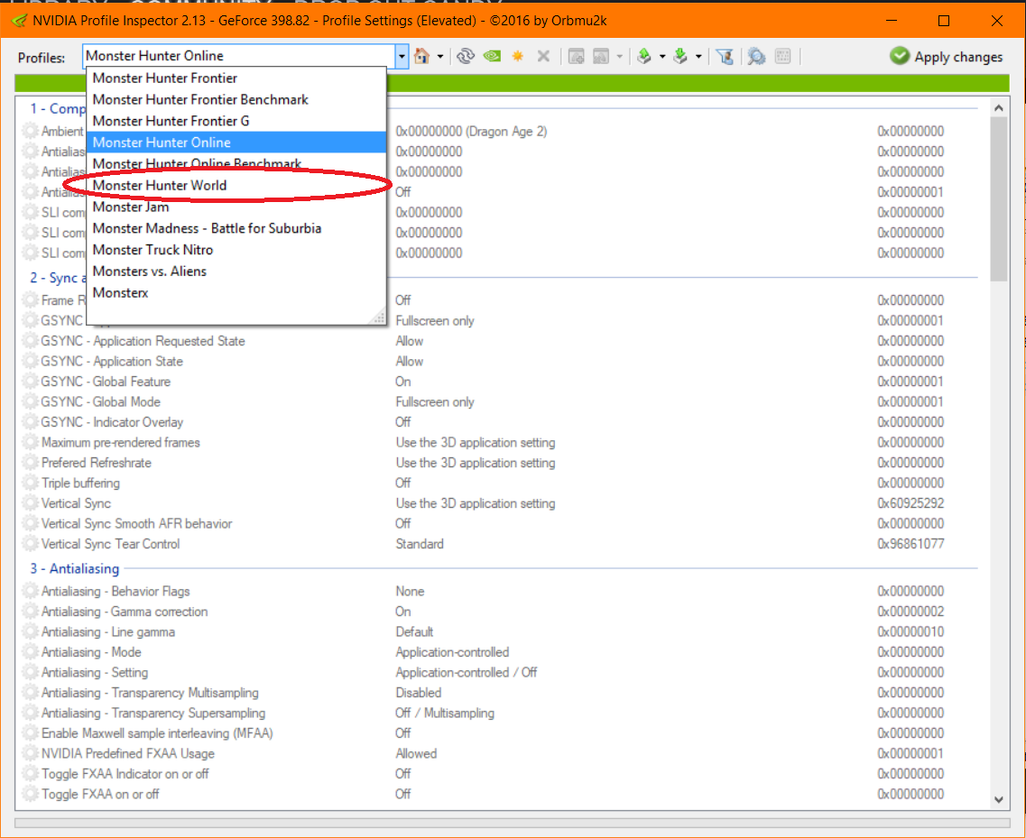This screenshot has width=1026, height=838.
Task: Click the vertical scrollbar down arrow
Action: 999,799
